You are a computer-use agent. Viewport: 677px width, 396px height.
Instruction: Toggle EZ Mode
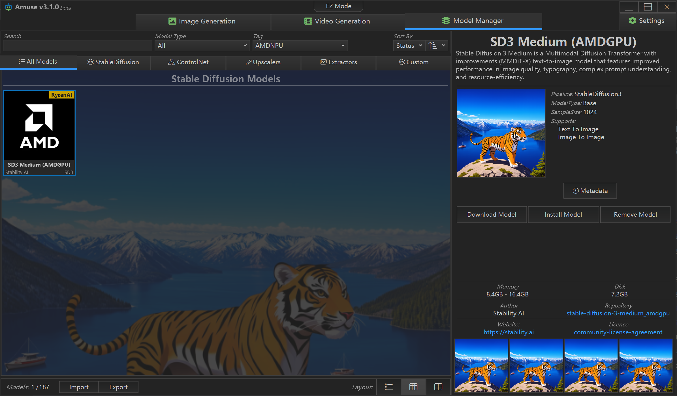(x=338, y=6)
